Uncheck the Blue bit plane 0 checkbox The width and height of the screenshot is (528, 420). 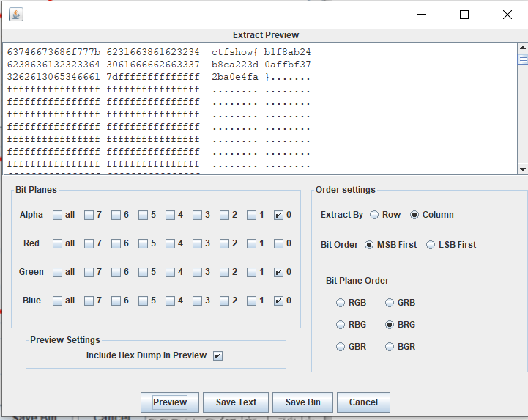tap(278, 301)
